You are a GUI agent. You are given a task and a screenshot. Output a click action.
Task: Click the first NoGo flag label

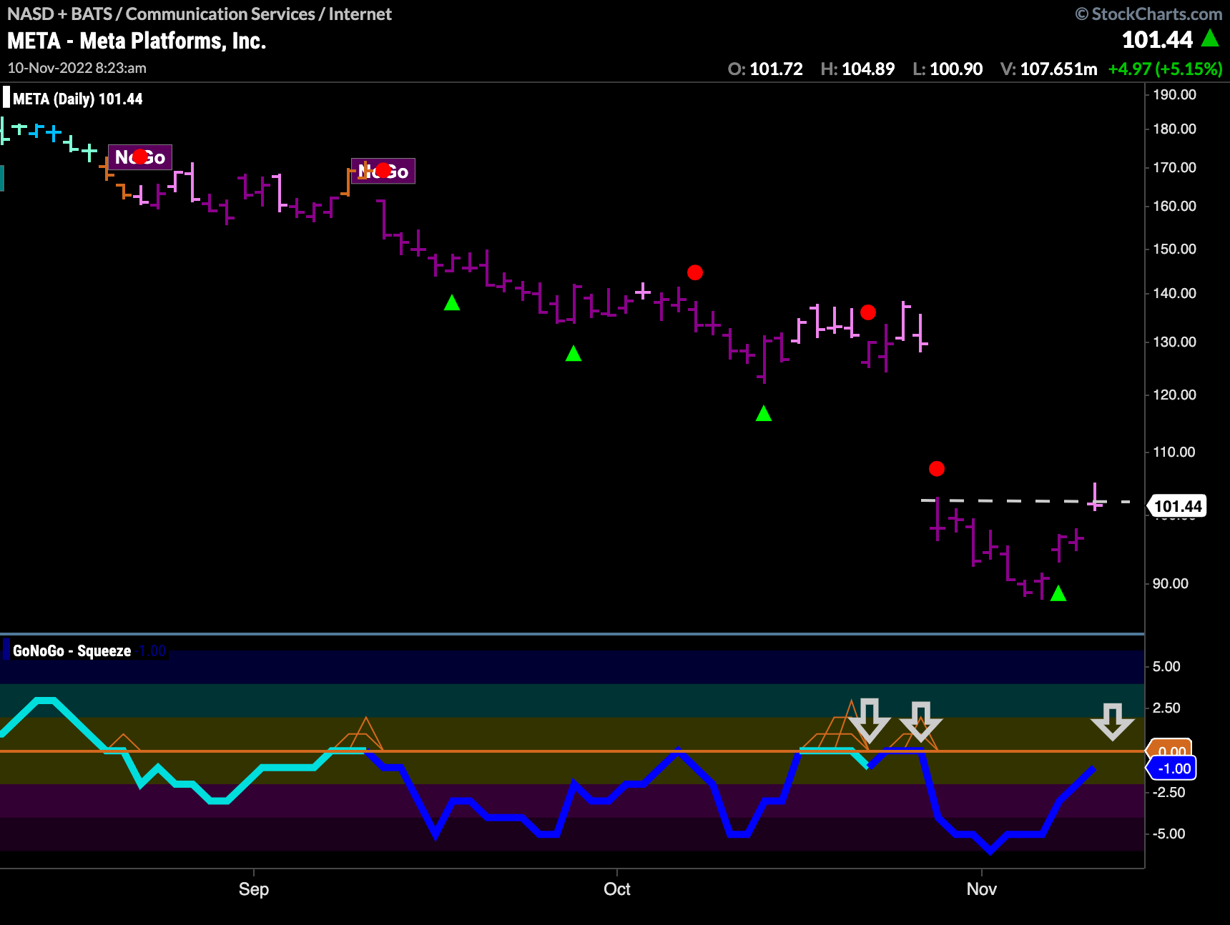140,157
